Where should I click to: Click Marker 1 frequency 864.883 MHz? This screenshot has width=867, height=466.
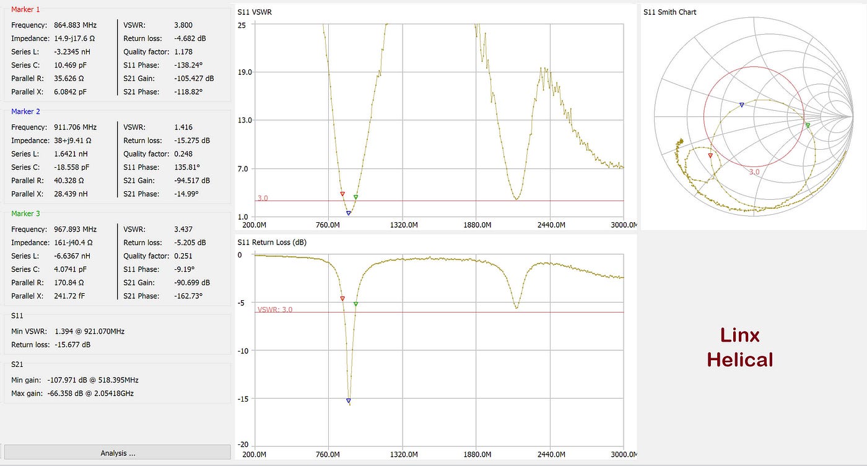coord(76,25)
